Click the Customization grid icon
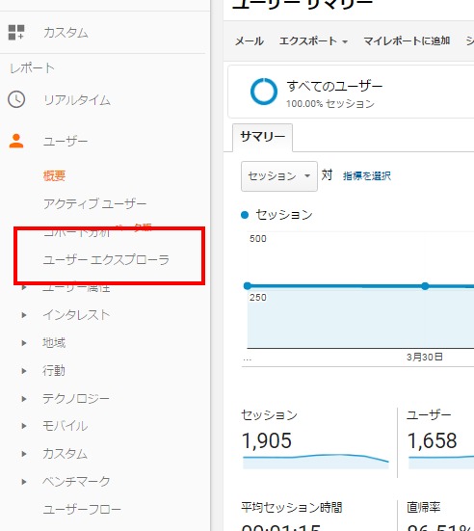This screenshot has width=474, height=531. 16,32
